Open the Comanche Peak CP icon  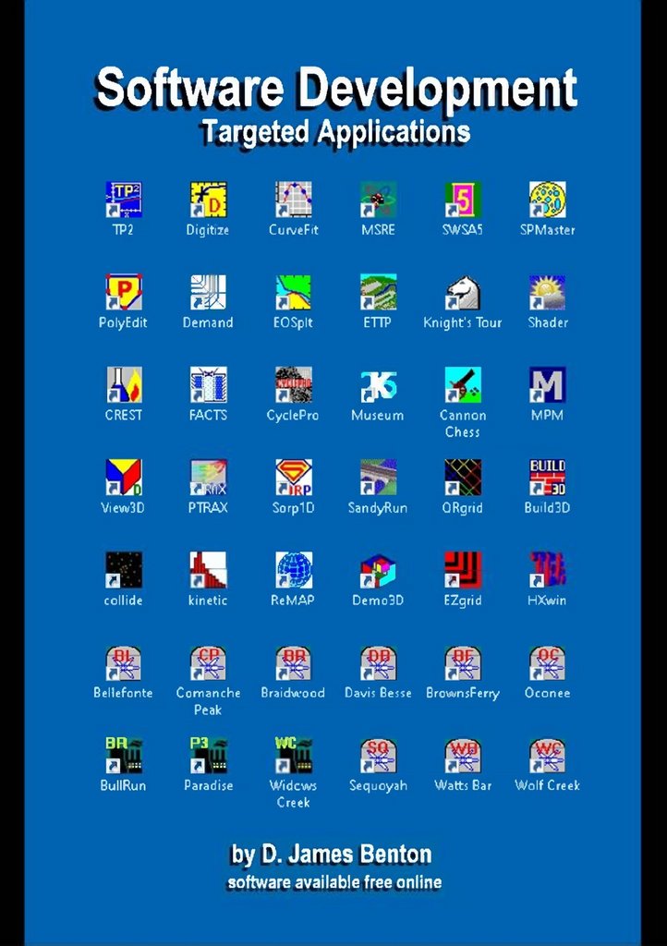click(x=208, y=662)
